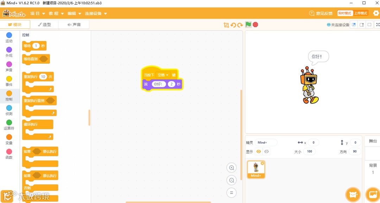This screenshot has width=380, height=203.
Task: Open the 连接设备 menu
Action: coord(96,13)
